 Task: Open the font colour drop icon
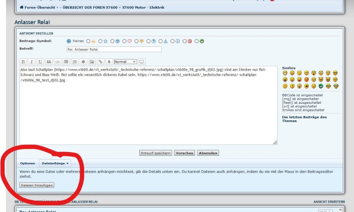pos(109,62)
